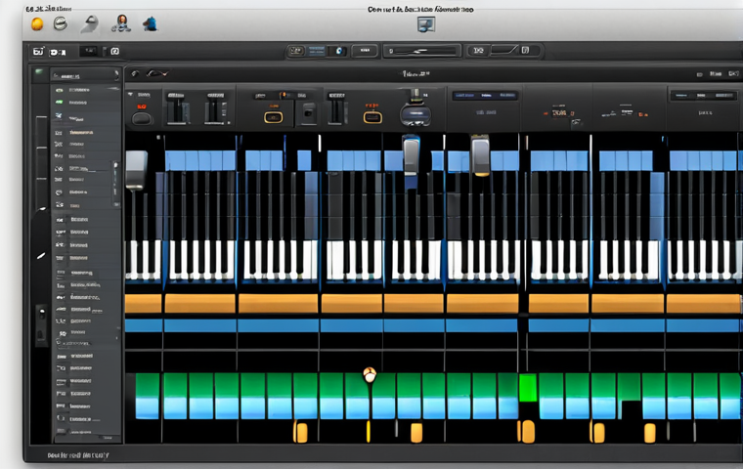Toggle the green indicator light above the left strip
Viewport: 743px width, 469px height.
pos(39,71)
